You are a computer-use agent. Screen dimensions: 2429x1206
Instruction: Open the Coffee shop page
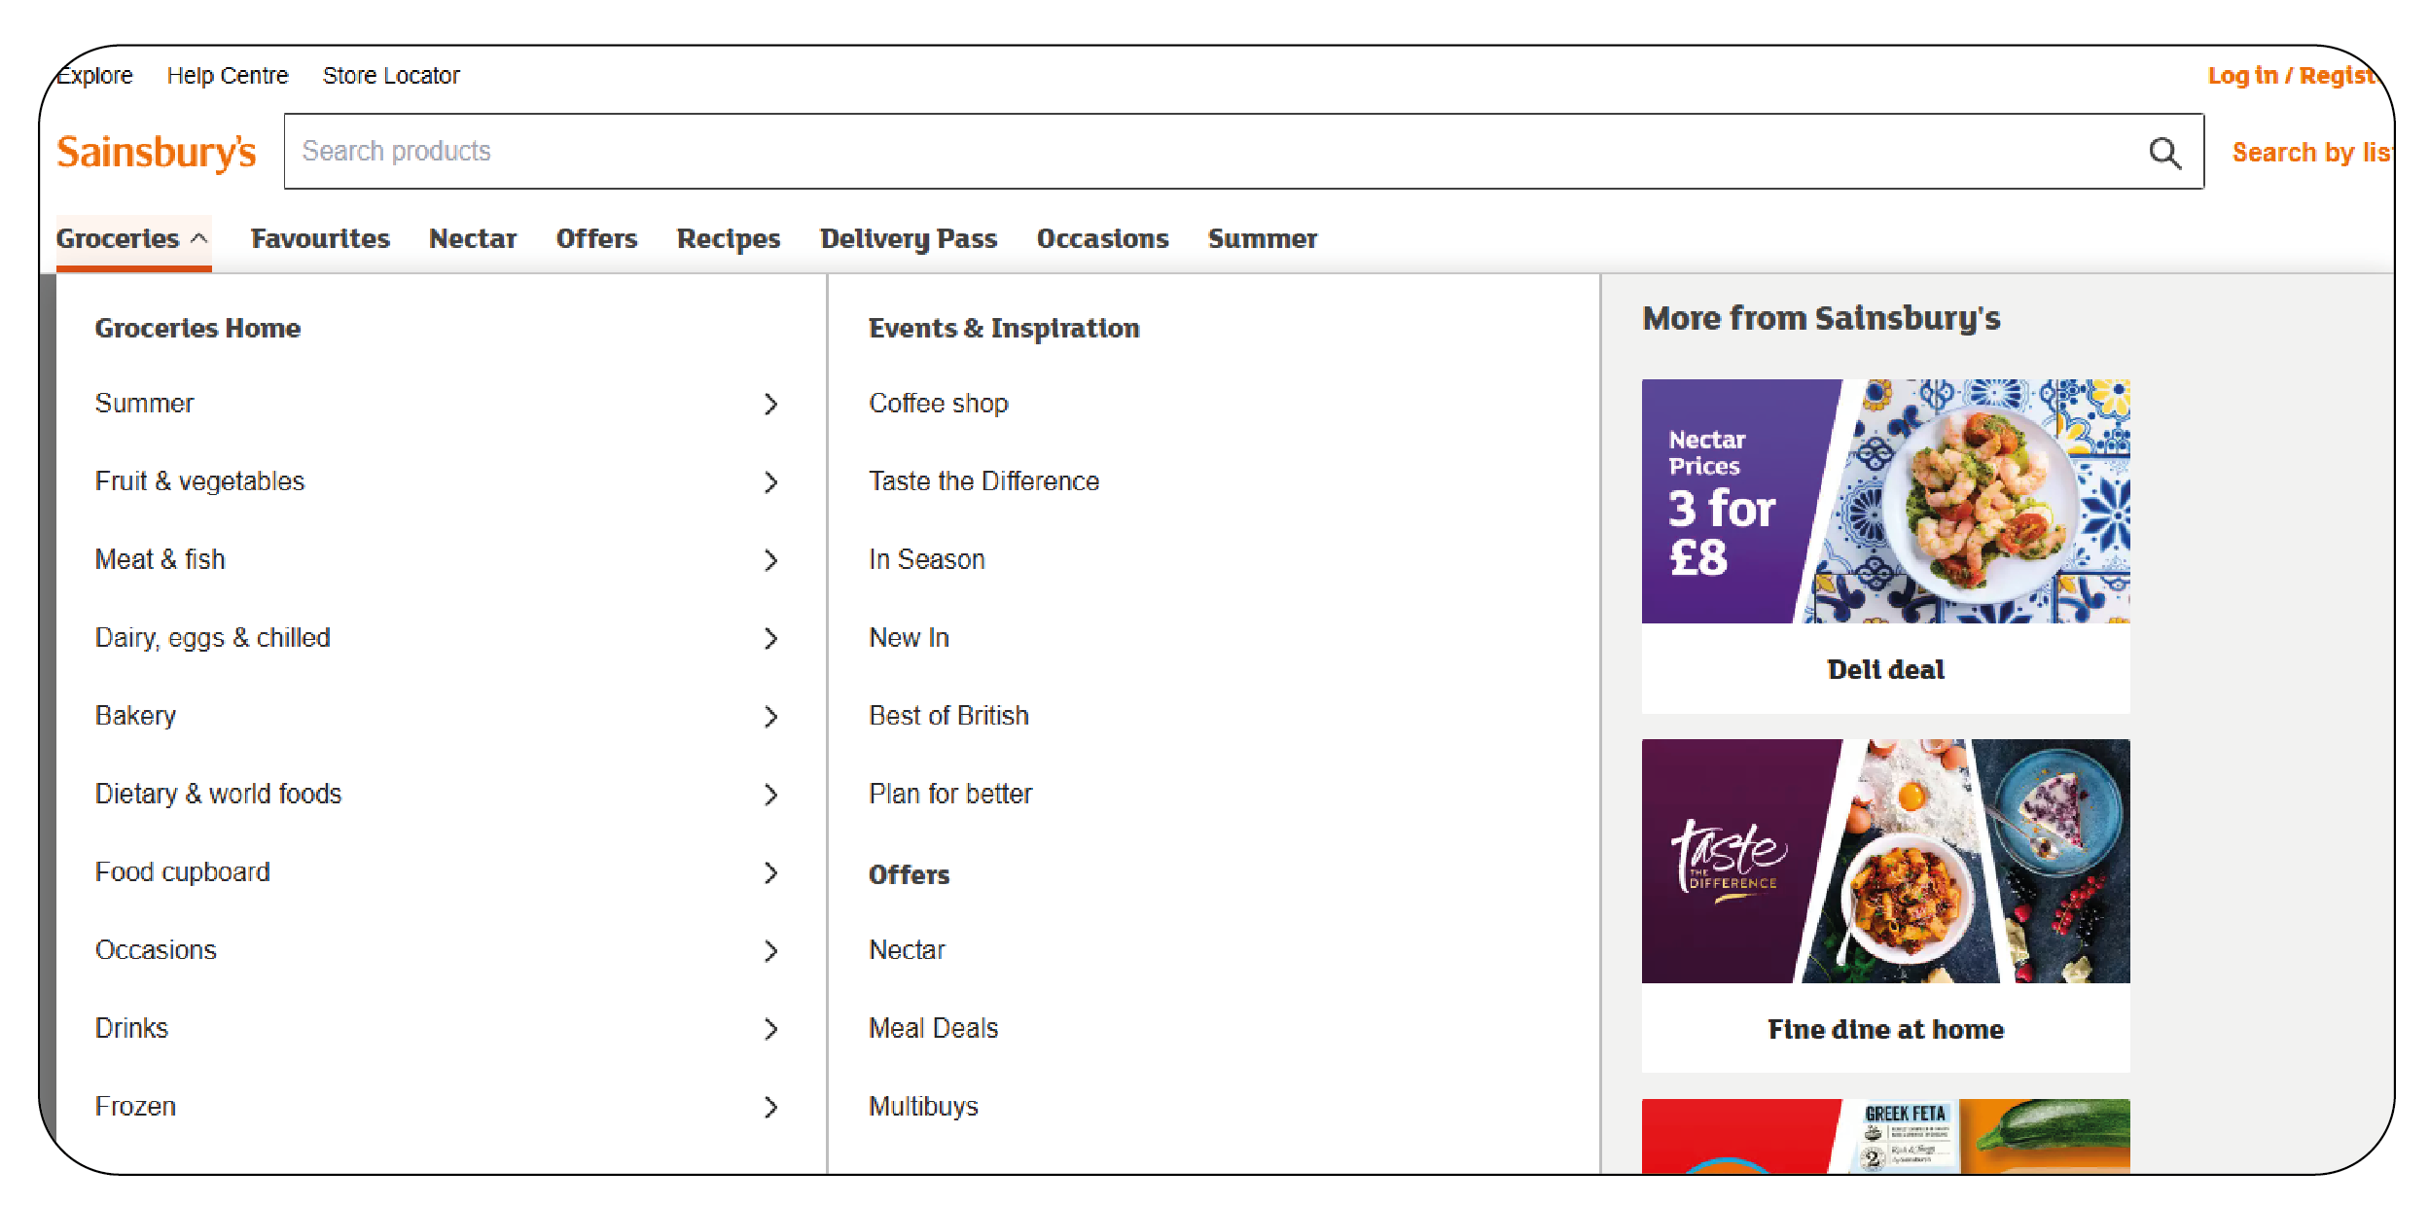[x=938, y=403]
